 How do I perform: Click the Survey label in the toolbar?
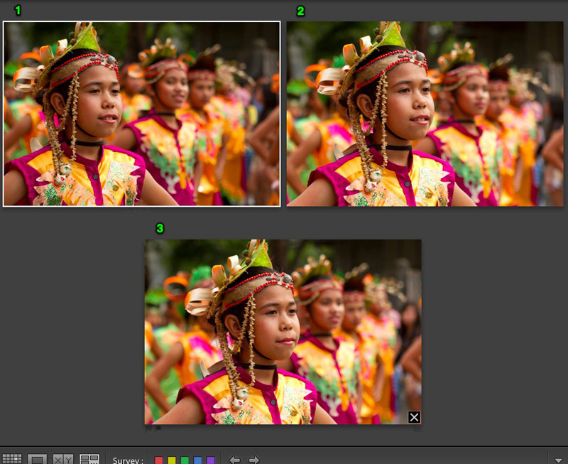[128, 460]
